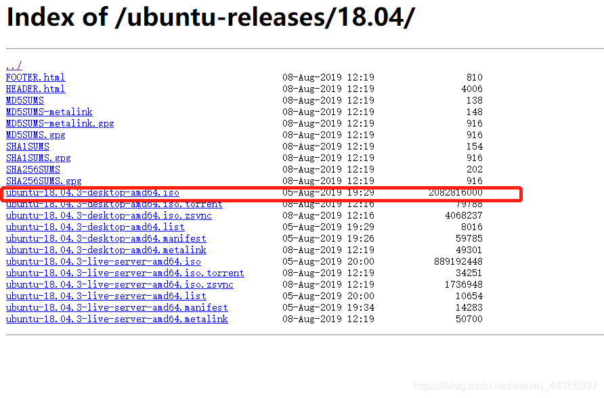Select the file size 1736948

coord(464,285)
